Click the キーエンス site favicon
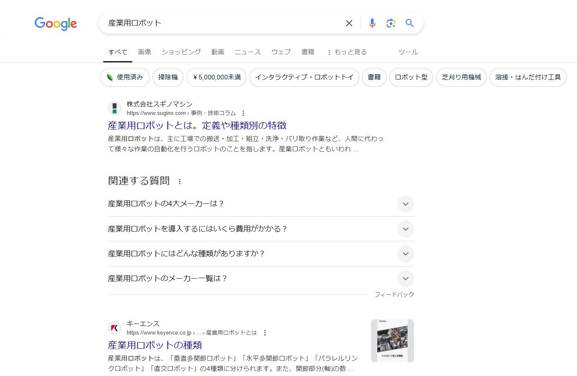Screen dimensions: 577x376 click(x=114, y=328)
